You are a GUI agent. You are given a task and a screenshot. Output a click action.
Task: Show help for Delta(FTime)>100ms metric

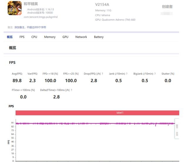coord(71,90)
